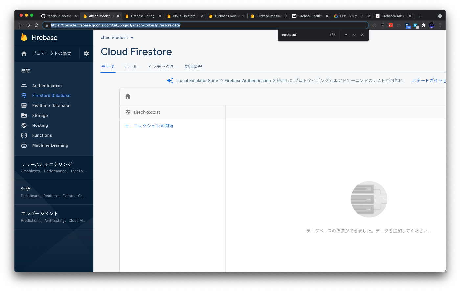Switch to the 使用状況 tab
Image resolution: width=460 pixels, height=291 pixels.
193,67
